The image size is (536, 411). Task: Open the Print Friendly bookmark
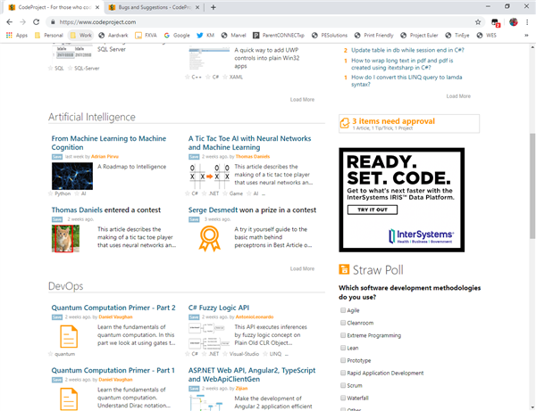coord(374,35)
